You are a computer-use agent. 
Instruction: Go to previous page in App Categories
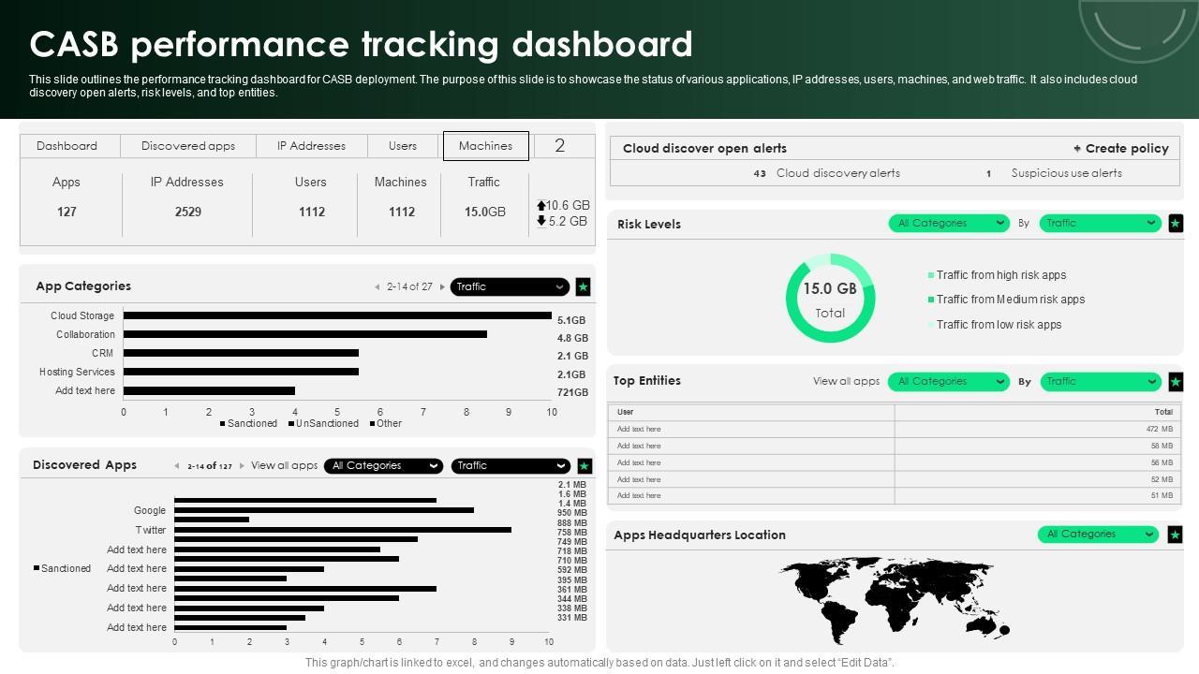click(x=377, y=287)
